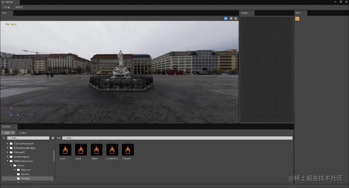Collapse the Assets folder arrow
The width and height of the screenshot is (349, 188).
tap(11, 165)
